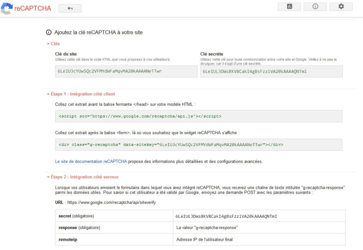Collapse 'Étape 2 : intégration côté serveur'
The width and height of the screenshot is (363, 250).
pos(83,177)
